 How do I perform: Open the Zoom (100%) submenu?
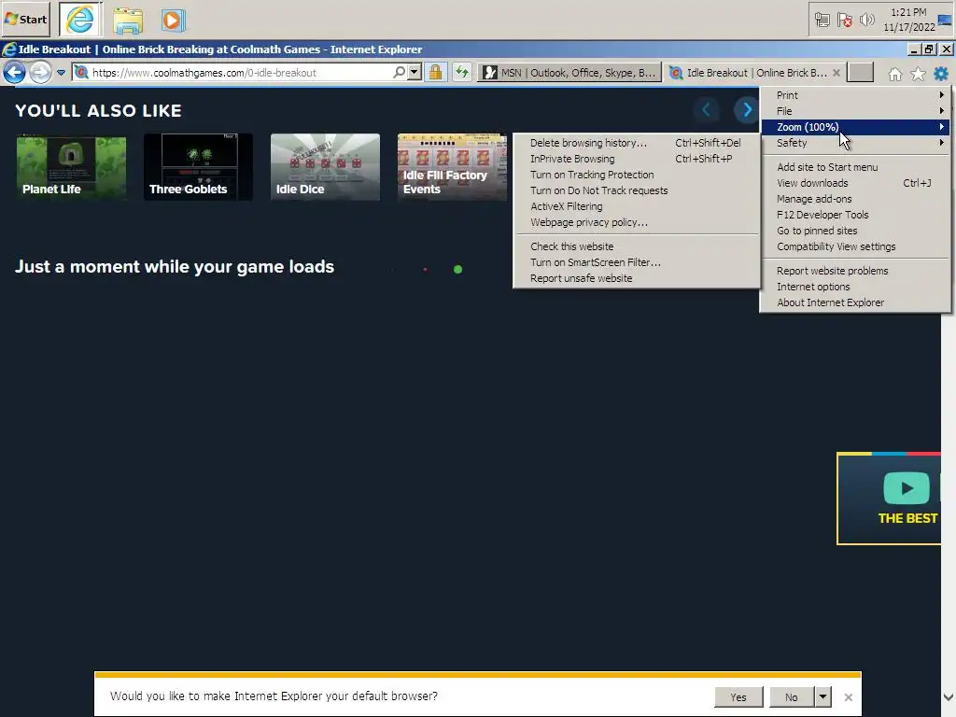click(x=855, y=127)
